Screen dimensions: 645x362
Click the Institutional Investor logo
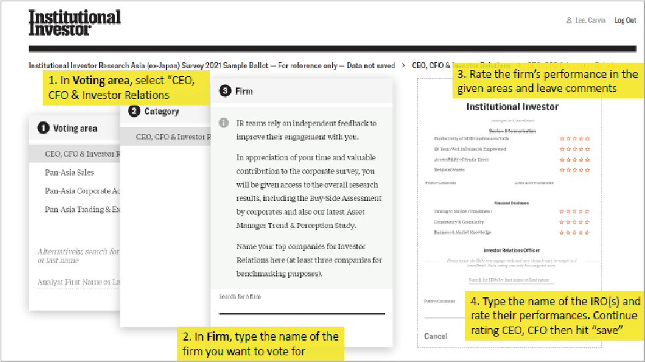[x=74, y=23]
